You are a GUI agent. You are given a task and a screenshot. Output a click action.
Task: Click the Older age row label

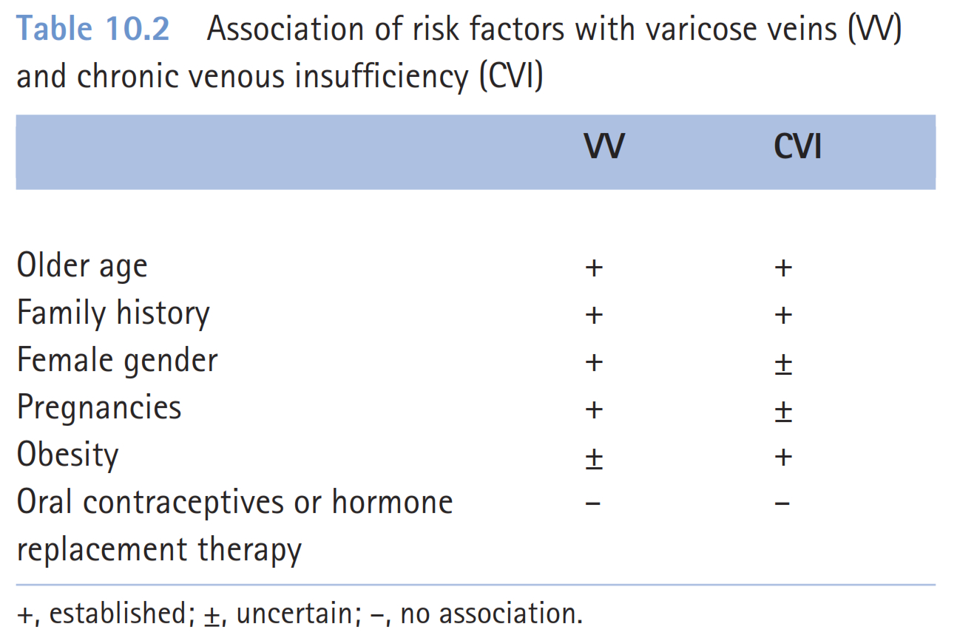pos(82,268)
